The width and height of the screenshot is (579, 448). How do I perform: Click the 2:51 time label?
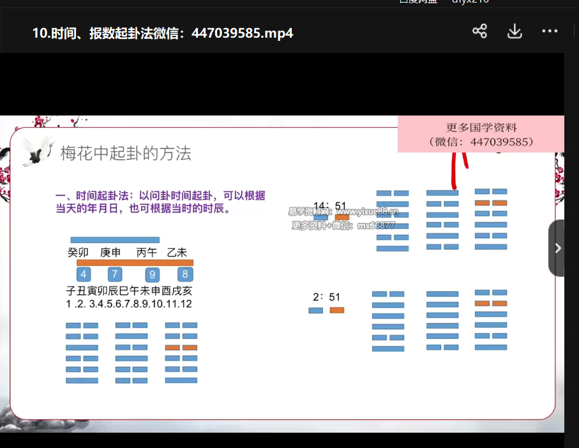click(x=326, y=297)
